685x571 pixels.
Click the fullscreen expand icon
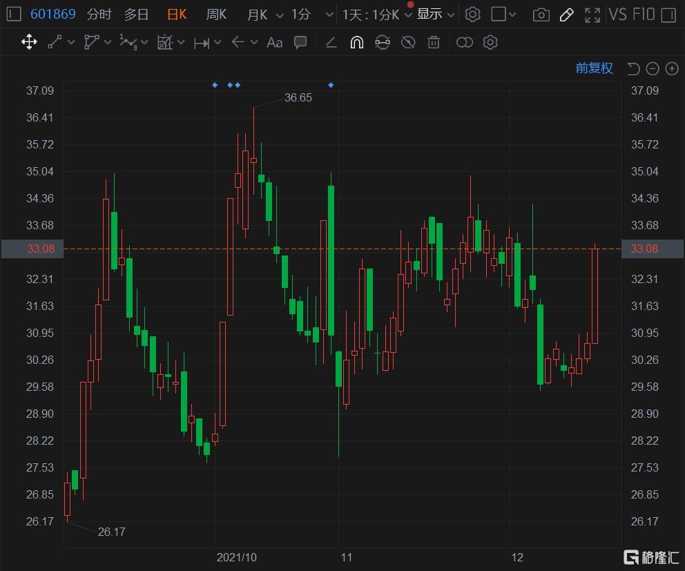tap(592, 14)
